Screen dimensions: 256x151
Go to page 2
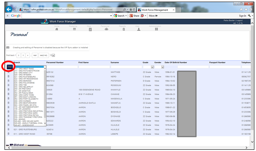coord(19,55)
